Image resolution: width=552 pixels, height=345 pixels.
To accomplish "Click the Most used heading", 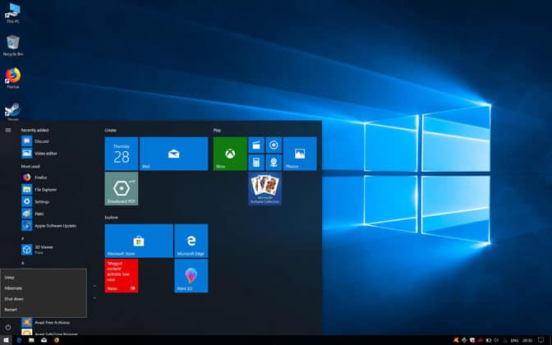I will [30, 166].
